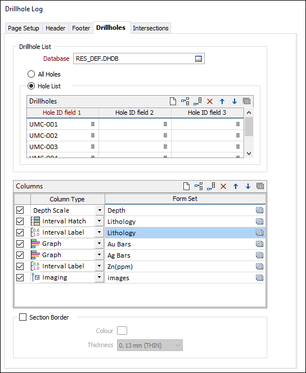Open form icon for Interval Hatch Lithology row
Screen dimensions: 306x373
click(260, 222)
